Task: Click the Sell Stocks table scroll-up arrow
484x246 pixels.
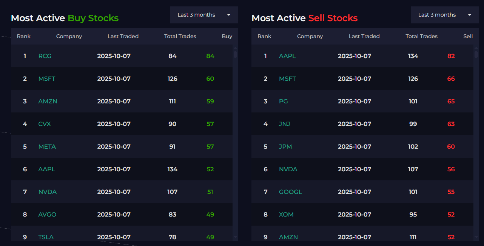Action: pyautogui.click(x=476, y=48)
